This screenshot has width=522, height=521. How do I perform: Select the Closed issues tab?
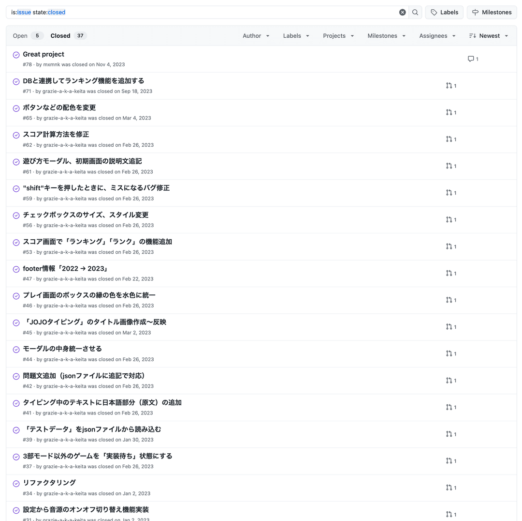[60, 35]
